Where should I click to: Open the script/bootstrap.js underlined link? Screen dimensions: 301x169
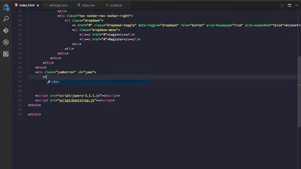(x=77, y=100)
